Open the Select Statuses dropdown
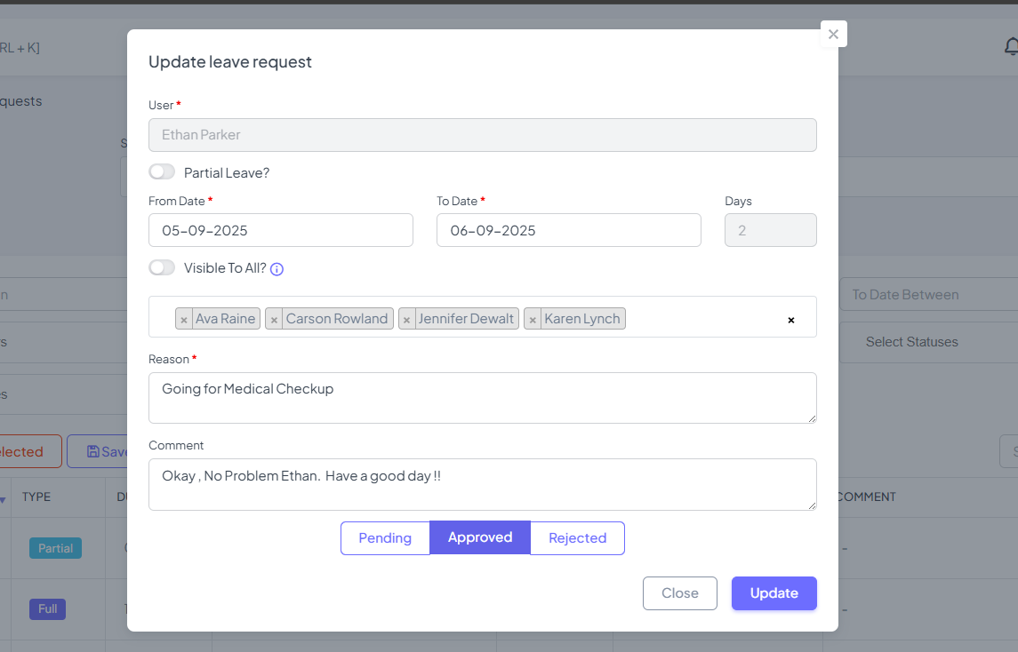The width and height of the screenshot is (1018, 652). coord(926,342)
